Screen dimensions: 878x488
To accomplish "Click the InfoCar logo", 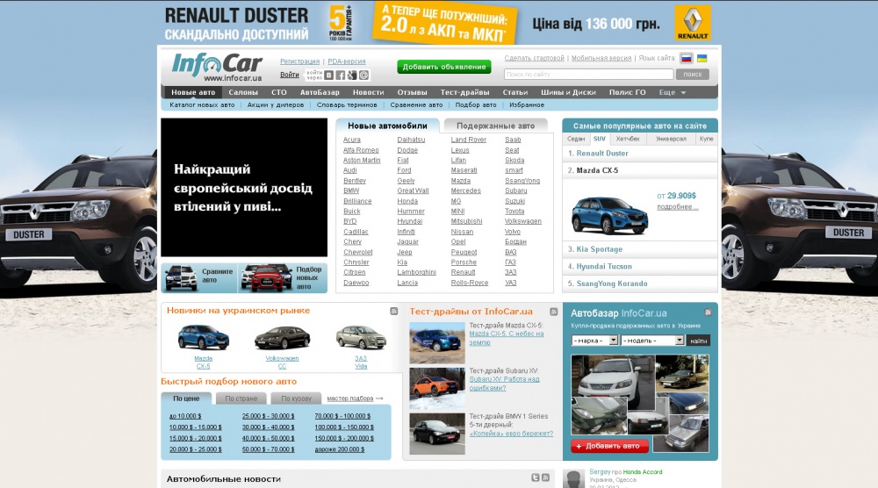I will click(x=217, y=67).
